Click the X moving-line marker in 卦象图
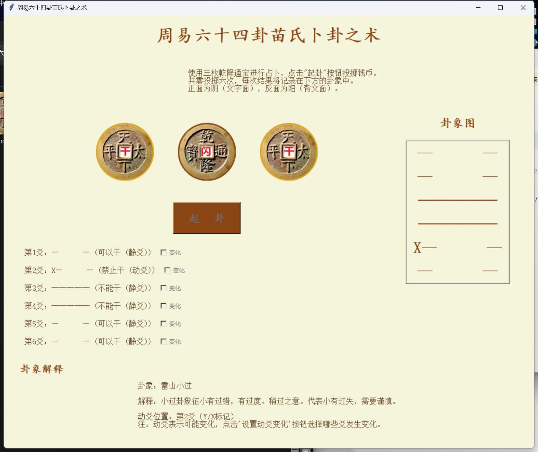538x452 pixels. [x=418, y=247]
